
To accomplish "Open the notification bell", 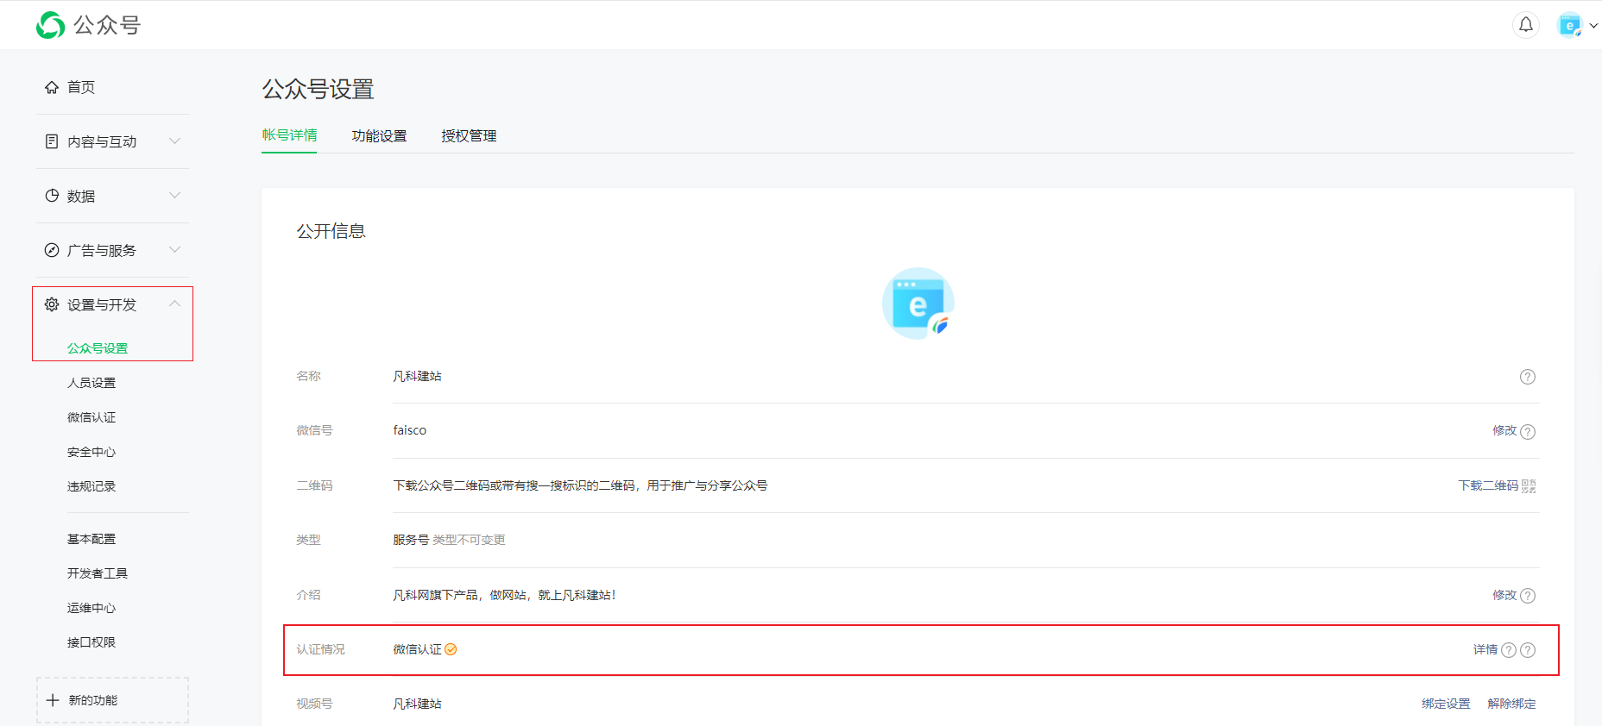I will coord(1526,25).
